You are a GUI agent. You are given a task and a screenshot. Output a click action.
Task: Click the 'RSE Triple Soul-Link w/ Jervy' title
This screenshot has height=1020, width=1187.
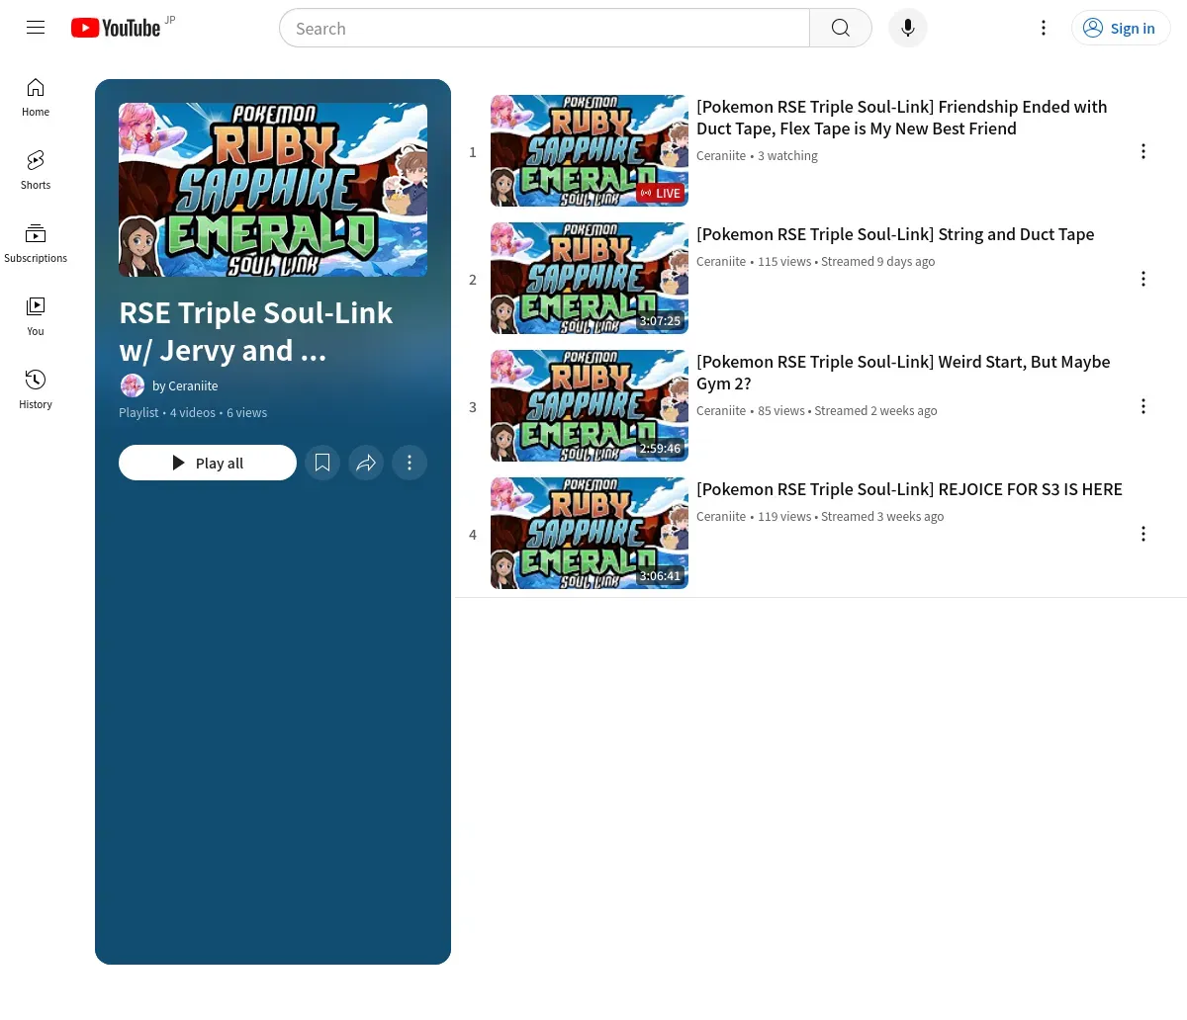(x=256, y=332)
